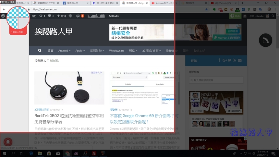
Task: Switch to the YouTube Vietsub tab
Action: click(224, 3)
